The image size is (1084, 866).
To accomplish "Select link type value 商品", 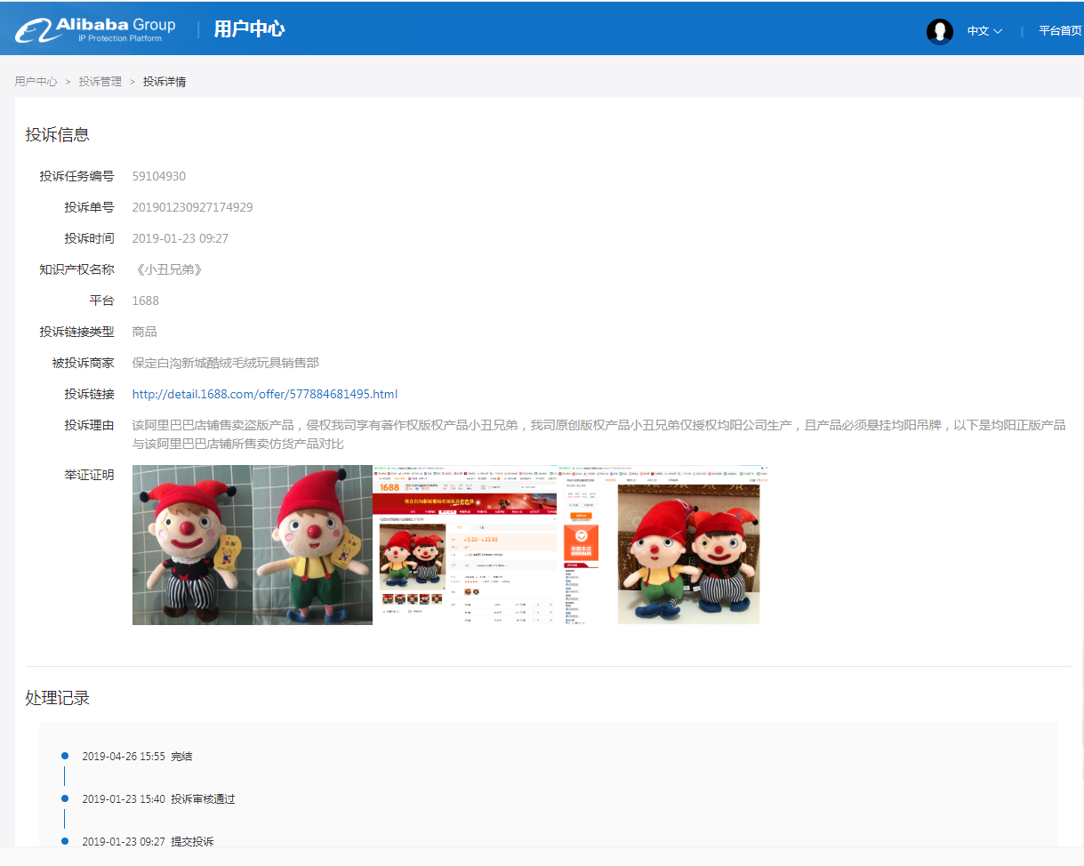I will point(144,332).
